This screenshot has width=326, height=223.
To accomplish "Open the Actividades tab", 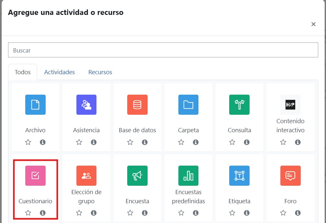I will tap(60, 72).
